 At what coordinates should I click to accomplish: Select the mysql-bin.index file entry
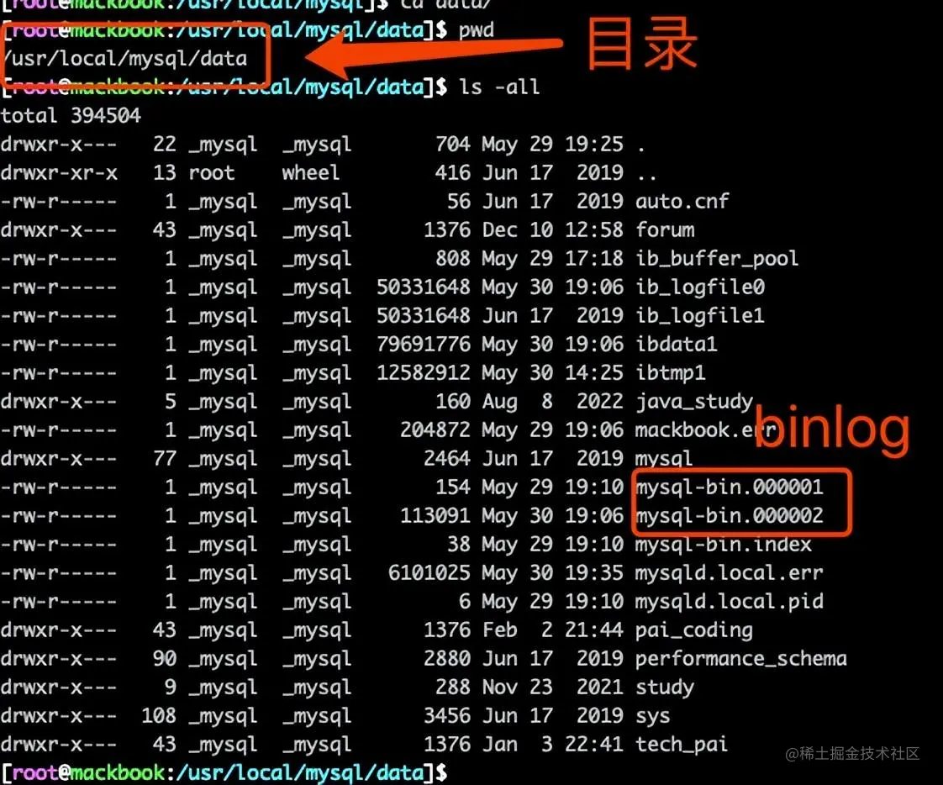pyautogui.click(x=724, y=545)
